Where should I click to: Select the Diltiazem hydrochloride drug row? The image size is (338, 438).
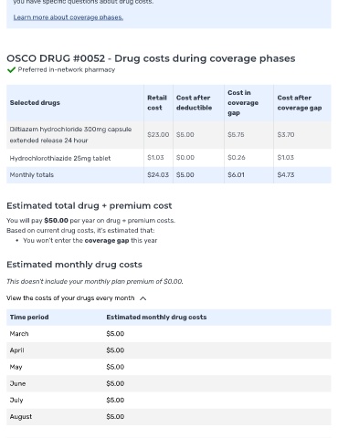(169, 135)
